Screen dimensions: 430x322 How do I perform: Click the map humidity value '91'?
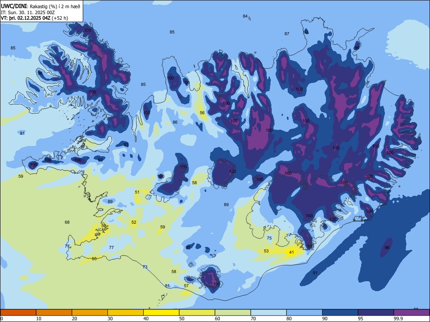coord(315,273)
